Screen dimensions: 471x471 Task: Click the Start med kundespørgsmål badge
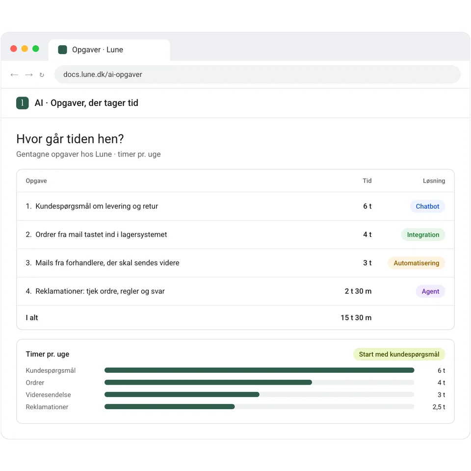click(399, 354)
